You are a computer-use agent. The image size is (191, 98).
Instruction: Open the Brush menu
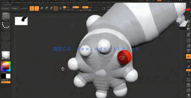point(7,2)
